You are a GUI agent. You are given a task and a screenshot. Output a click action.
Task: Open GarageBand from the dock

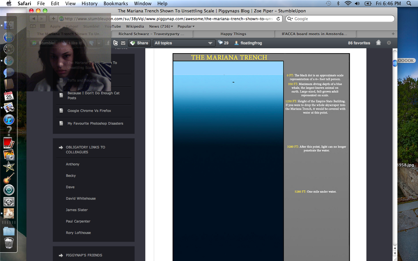pyautogui.click(x=9, y=178)
